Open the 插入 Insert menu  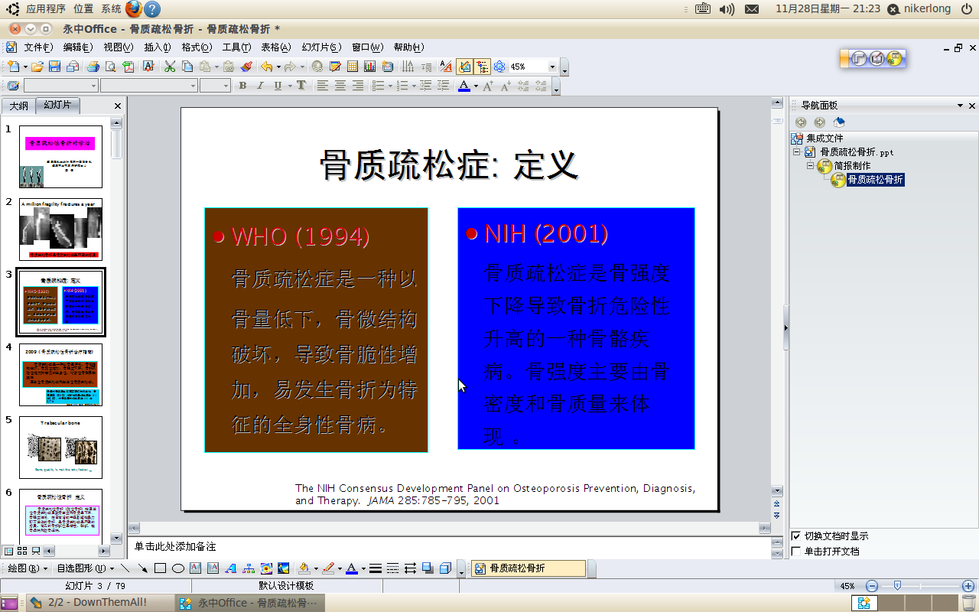158,47
